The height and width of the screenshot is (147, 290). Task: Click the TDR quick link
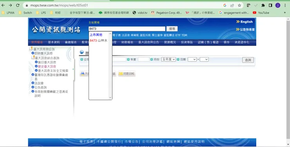click(x=184, y=35)
